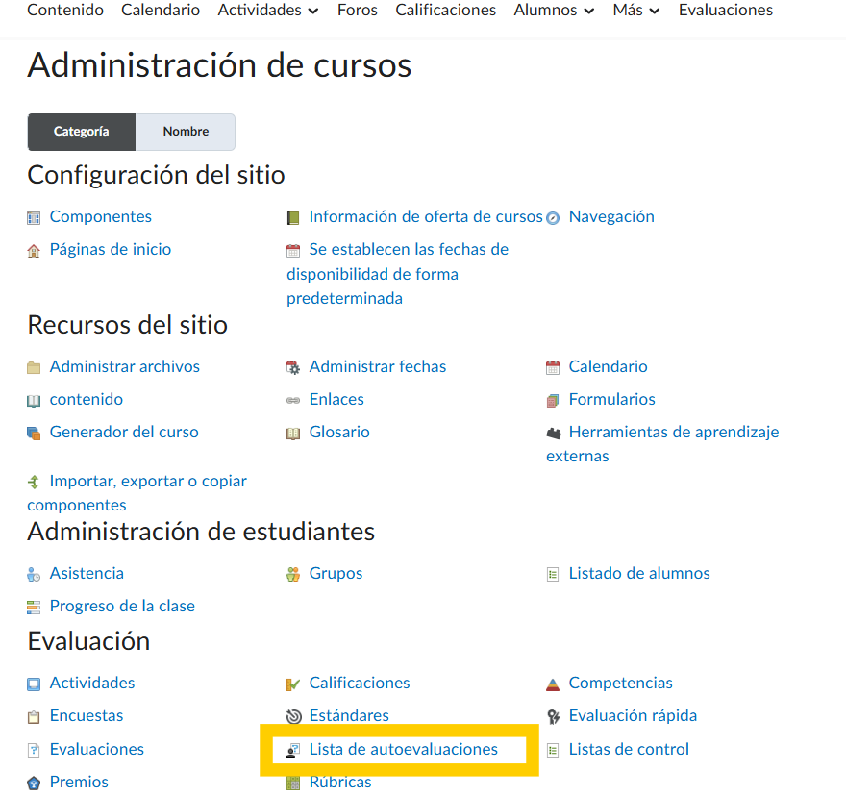Open the Rúbricas link
Image resolution: width=846 pixels, height=796 pixels.
click(x=340, y=782)
